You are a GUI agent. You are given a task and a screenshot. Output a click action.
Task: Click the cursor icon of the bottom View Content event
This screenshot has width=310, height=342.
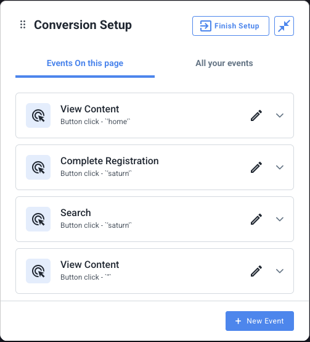point(38,271)
